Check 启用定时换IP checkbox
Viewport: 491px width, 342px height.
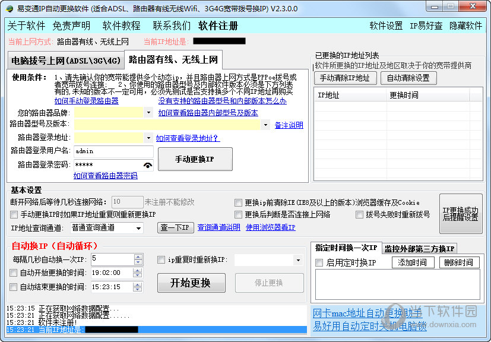point(319,262)
